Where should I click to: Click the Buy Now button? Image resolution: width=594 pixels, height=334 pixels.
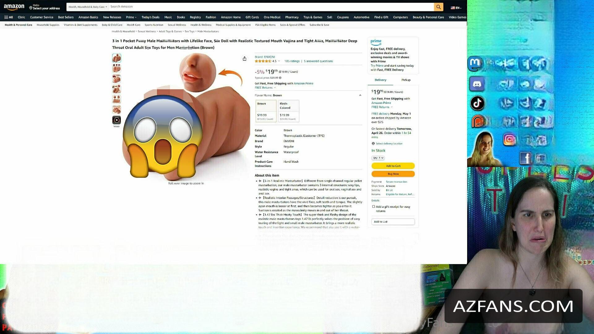point(393,174)
